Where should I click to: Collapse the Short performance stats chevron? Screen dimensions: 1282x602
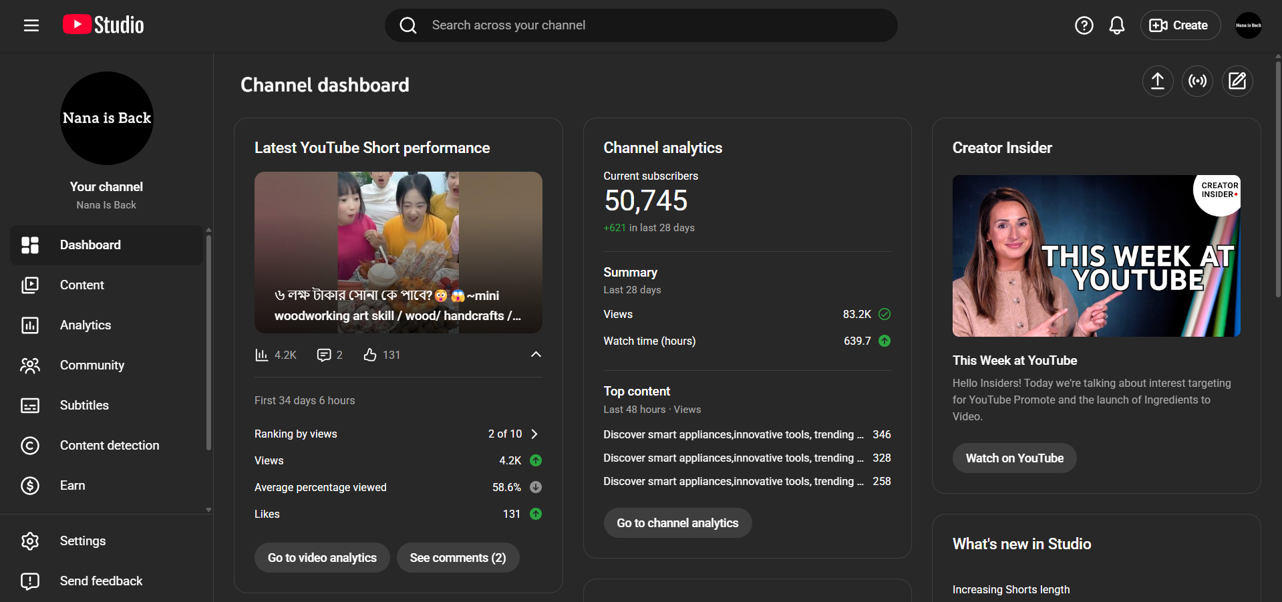pyautogui.click(x=536, y=355)
